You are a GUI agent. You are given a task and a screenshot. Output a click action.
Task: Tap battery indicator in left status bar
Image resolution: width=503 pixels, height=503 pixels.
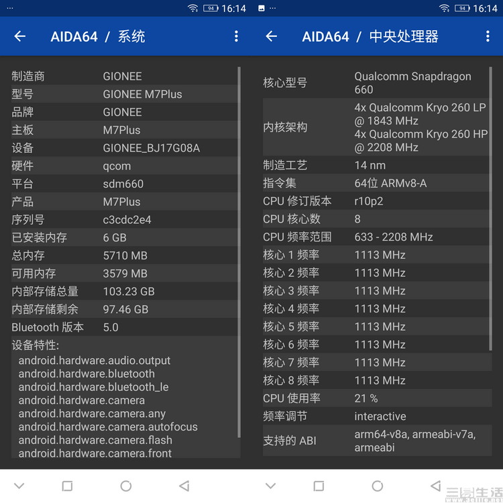pyautogui.click(x=211, y=8)
